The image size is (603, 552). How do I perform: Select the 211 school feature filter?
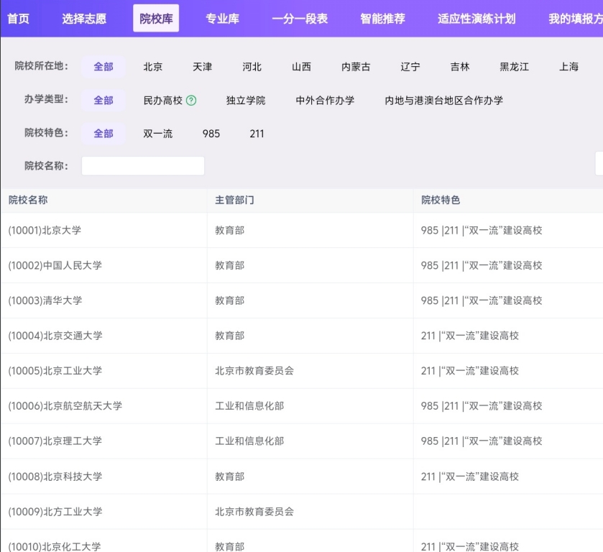(x=257, y=134)
